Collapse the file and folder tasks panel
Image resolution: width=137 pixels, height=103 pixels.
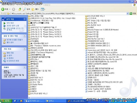point(25,36)
